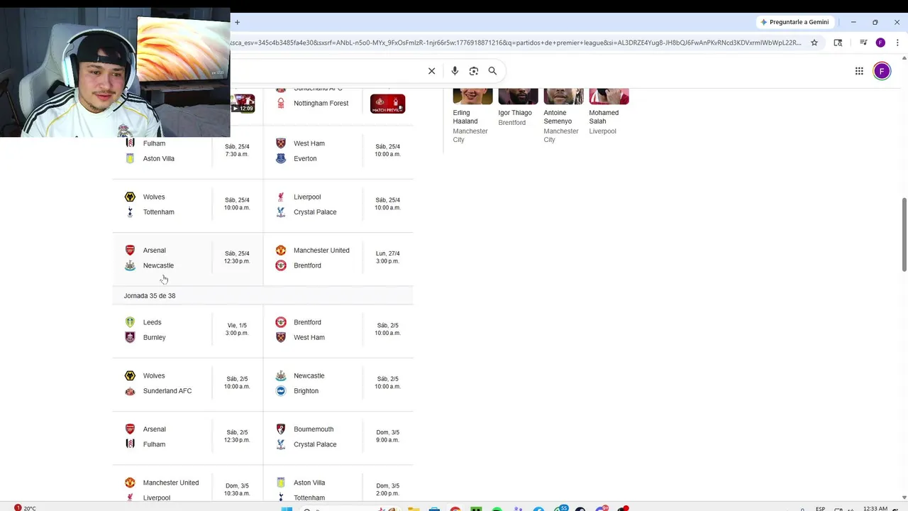The width and height of the screenshot is (908, 511).
Task: Open the Match Preview thumbnail
Action: [x=387, y=104]
